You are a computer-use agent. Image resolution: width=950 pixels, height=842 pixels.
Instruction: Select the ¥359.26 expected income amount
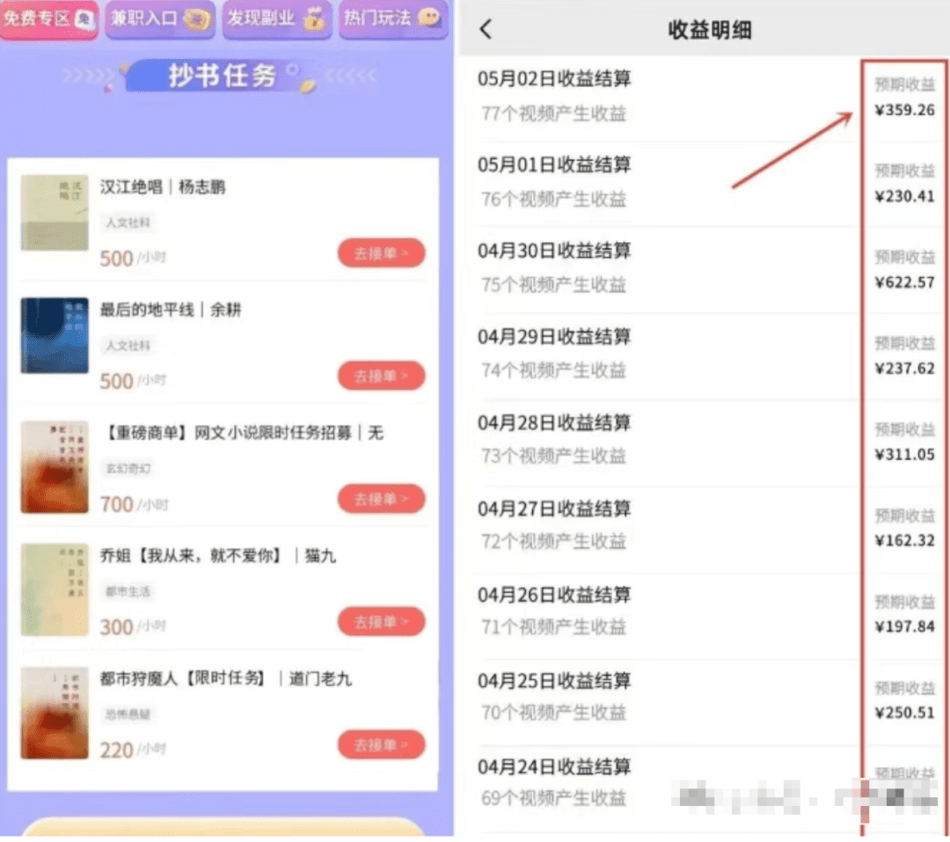pyautogui.click(x=904, y=110)
